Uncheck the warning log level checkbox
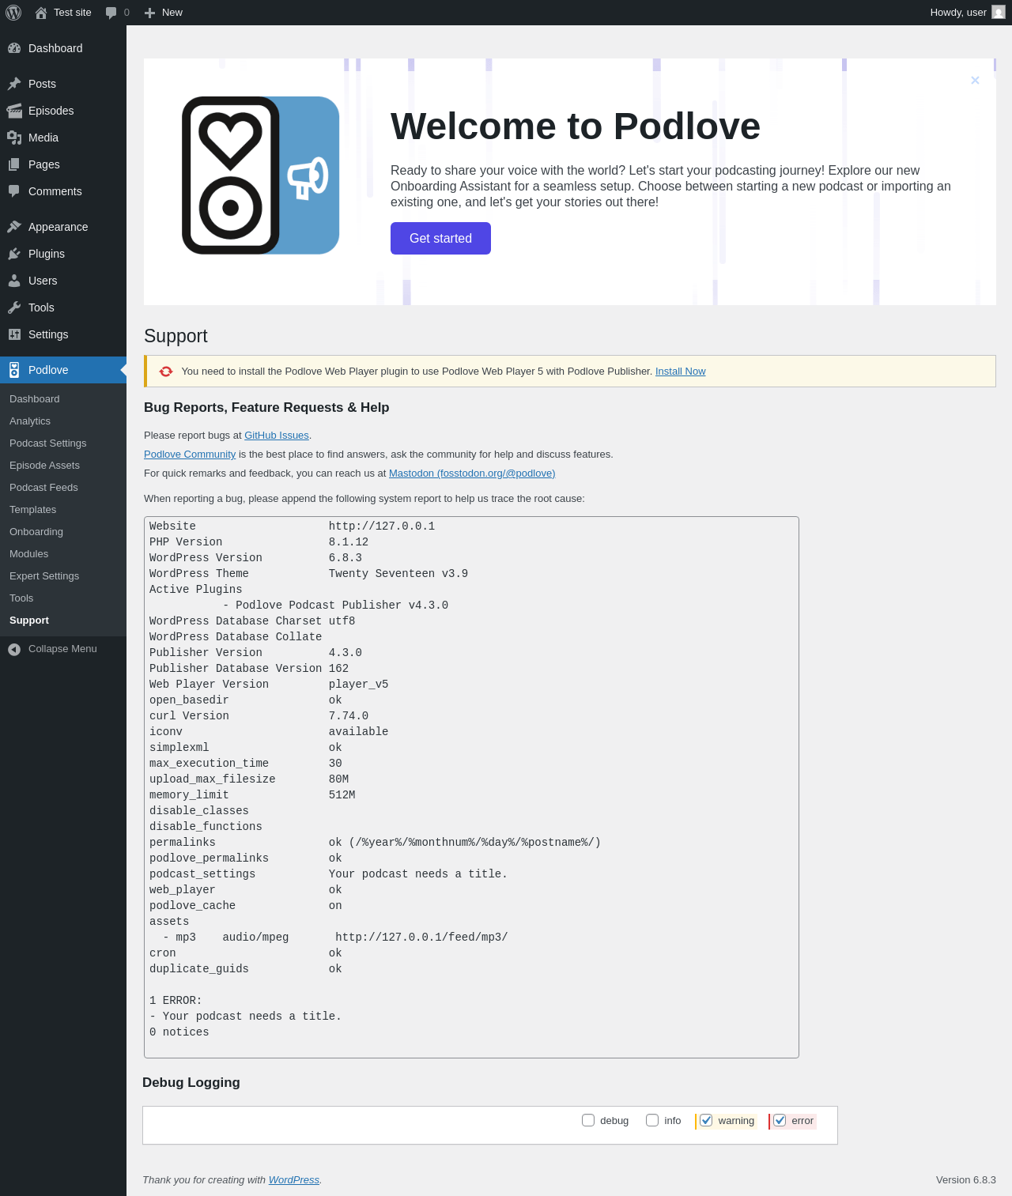 click(707, 1120)
